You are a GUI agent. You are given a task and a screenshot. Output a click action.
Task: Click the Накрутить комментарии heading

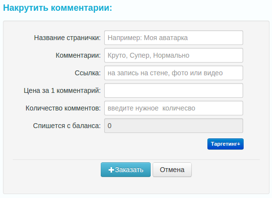click(x=58, y=8)
